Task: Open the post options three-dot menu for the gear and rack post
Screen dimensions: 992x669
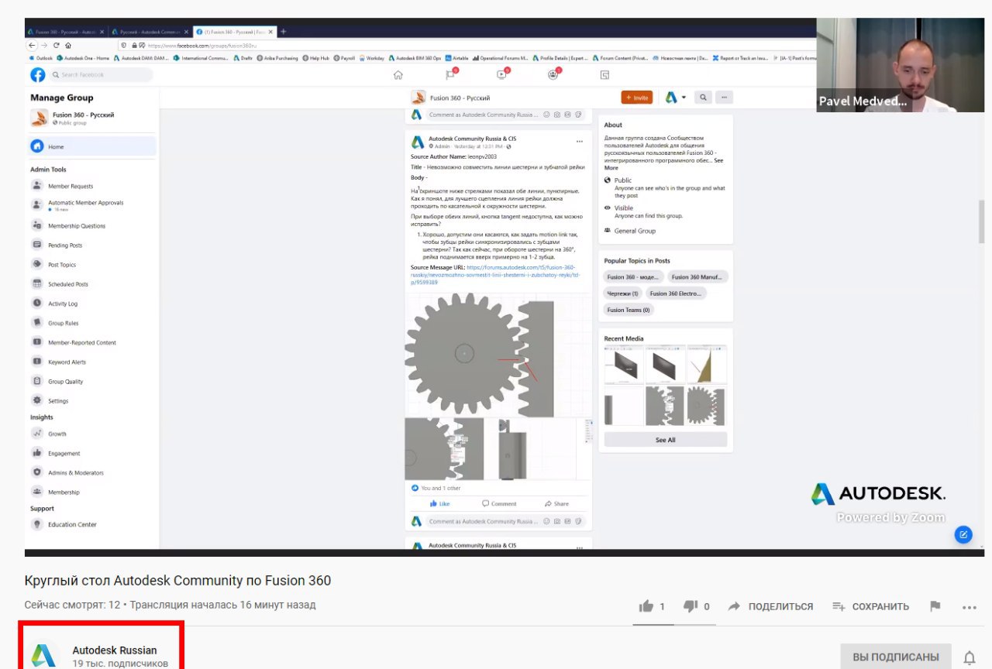Action: point(579,142)
